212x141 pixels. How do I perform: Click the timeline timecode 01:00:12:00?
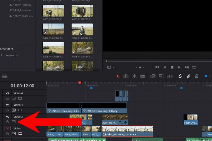tap(23, 86)
